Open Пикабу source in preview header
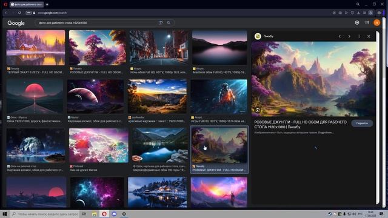 264,36
